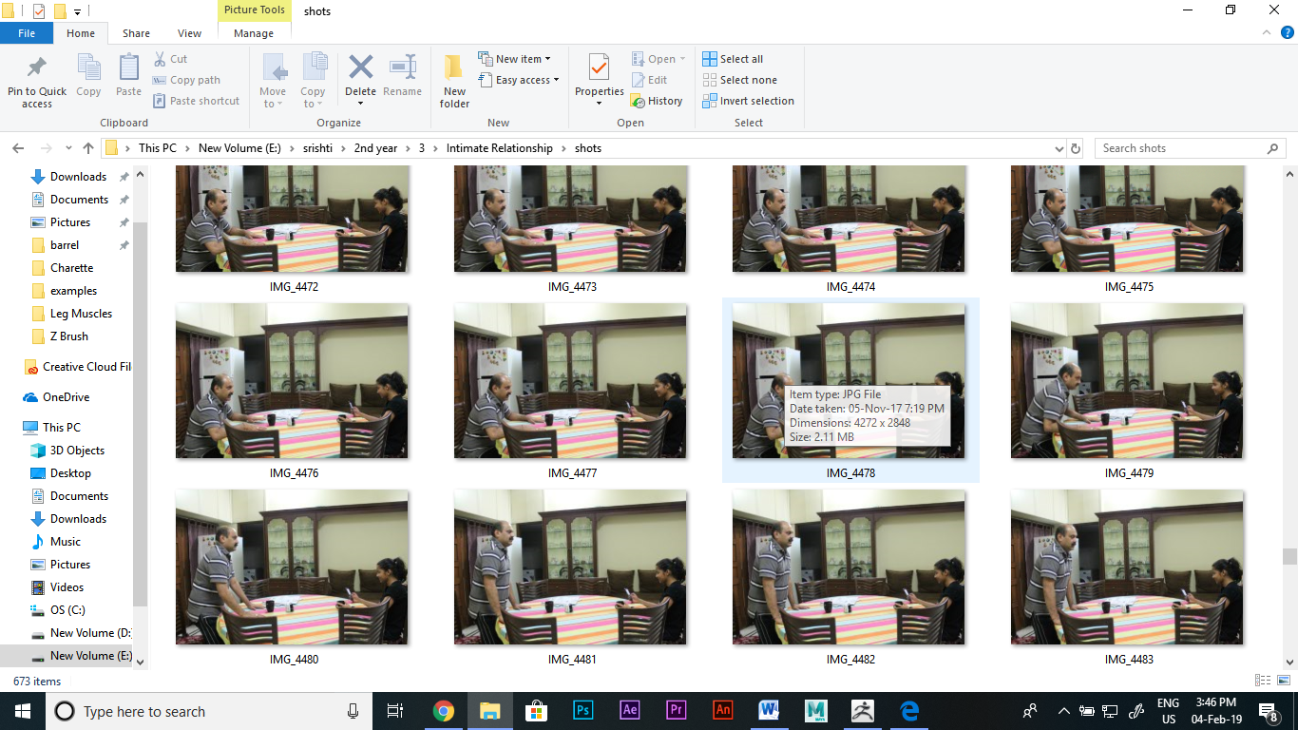Select the IMG_4483 thumbnail
The width and height of the screenshot is (1298, 730).
[1127, 567]
